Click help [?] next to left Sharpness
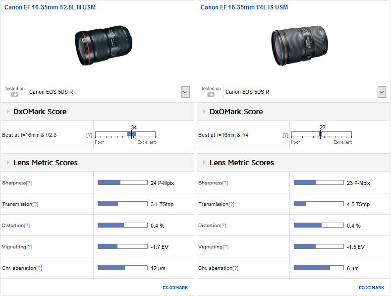Image resolution: width=391 pixels, height=296 pixels. [x=29, y=183]
